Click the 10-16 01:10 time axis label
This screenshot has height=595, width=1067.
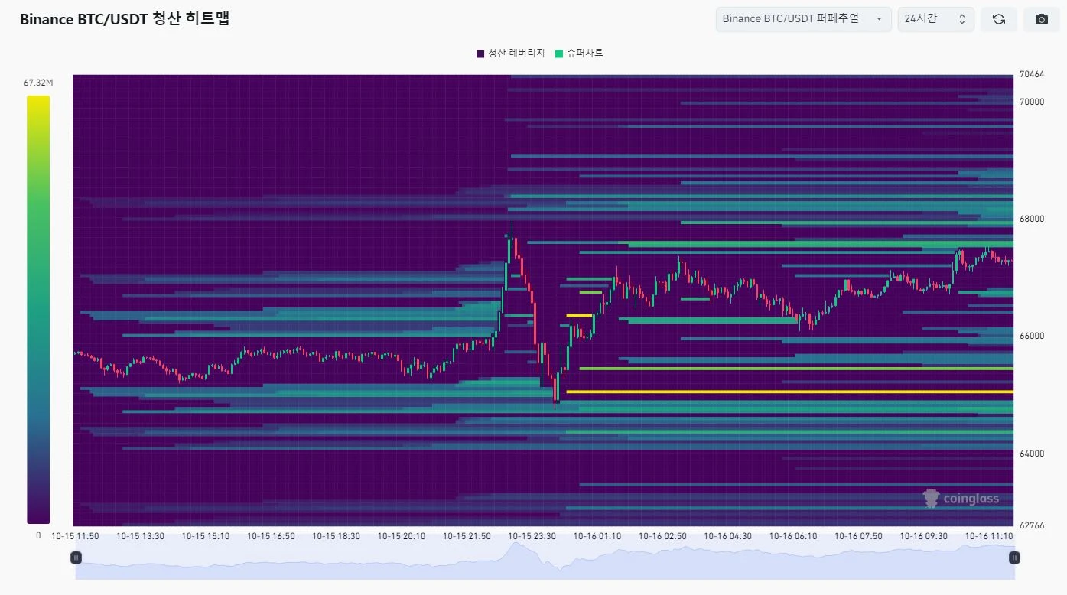coord(597,536)
